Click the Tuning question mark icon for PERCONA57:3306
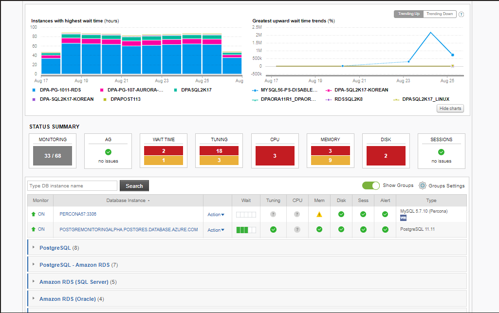This screenshot has height=313, width=499. (x=273, y=214)
